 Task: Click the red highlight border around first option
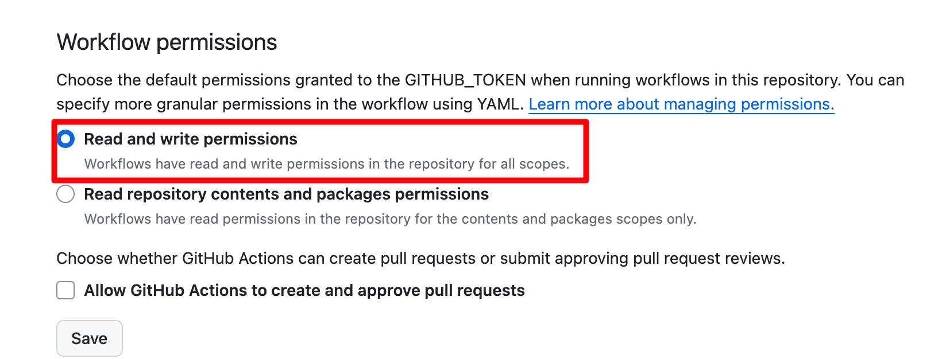[x=320, y=122]
